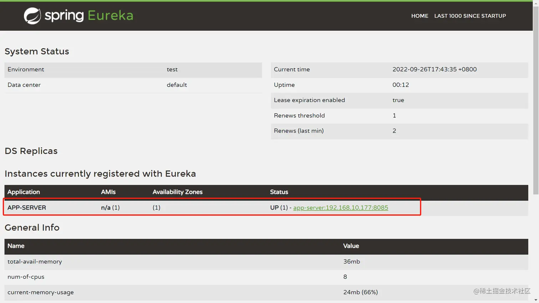Select the current-memory-usage row name
The image size is (539, 303).
point(41,292)
